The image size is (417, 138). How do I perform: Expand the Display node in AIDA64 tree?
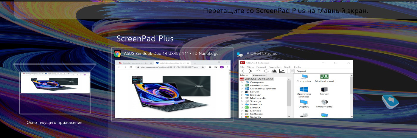click(242, 95)
